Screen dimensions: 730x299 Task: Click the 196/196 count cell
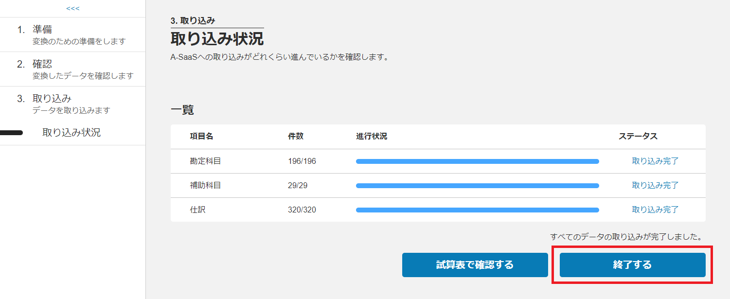click(x=302, y=161)
